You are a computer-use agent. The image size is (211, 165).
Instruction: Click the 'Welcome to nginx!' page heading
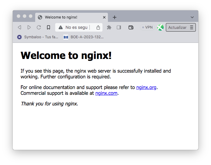66,55
